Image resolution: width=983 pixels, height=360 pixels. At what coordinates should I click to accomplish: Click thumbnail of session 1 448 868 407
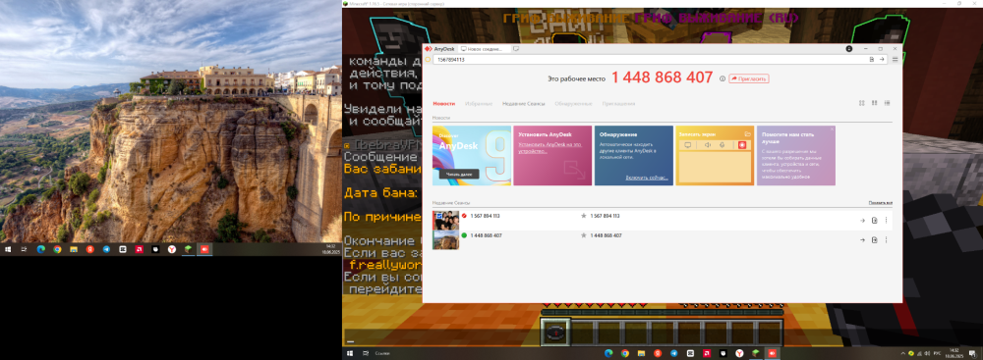tap(445, 239)
